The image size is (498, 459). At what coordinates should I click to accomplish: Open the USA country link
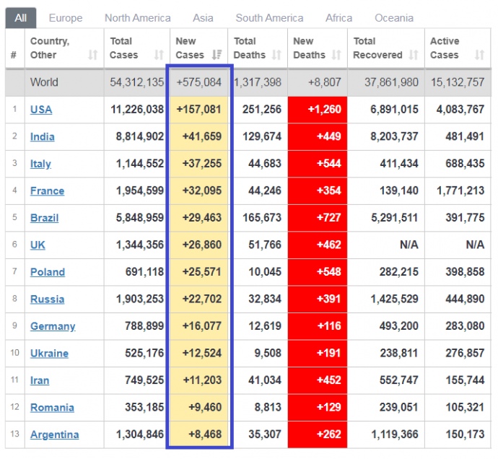pyautogui.click(x=41, y=110)
